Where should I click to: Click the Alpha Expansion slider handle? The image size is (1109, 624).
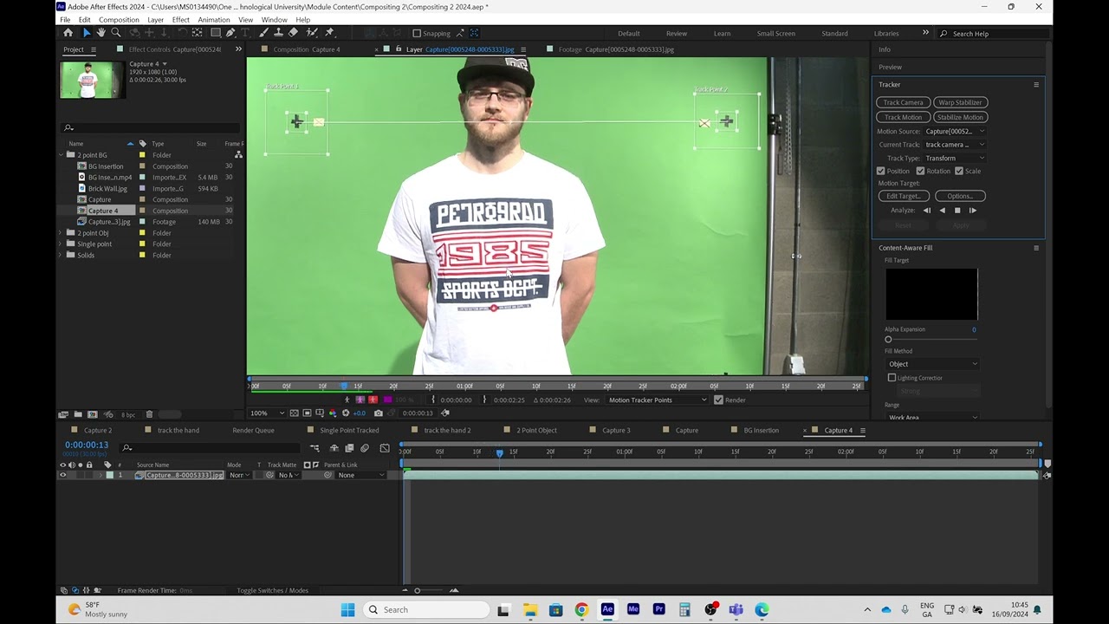click(888, 340)
